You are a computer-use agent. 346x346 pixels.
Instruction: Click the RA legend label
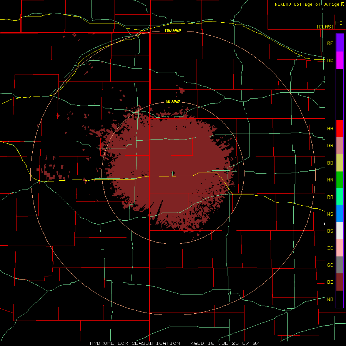coord(330,197)
